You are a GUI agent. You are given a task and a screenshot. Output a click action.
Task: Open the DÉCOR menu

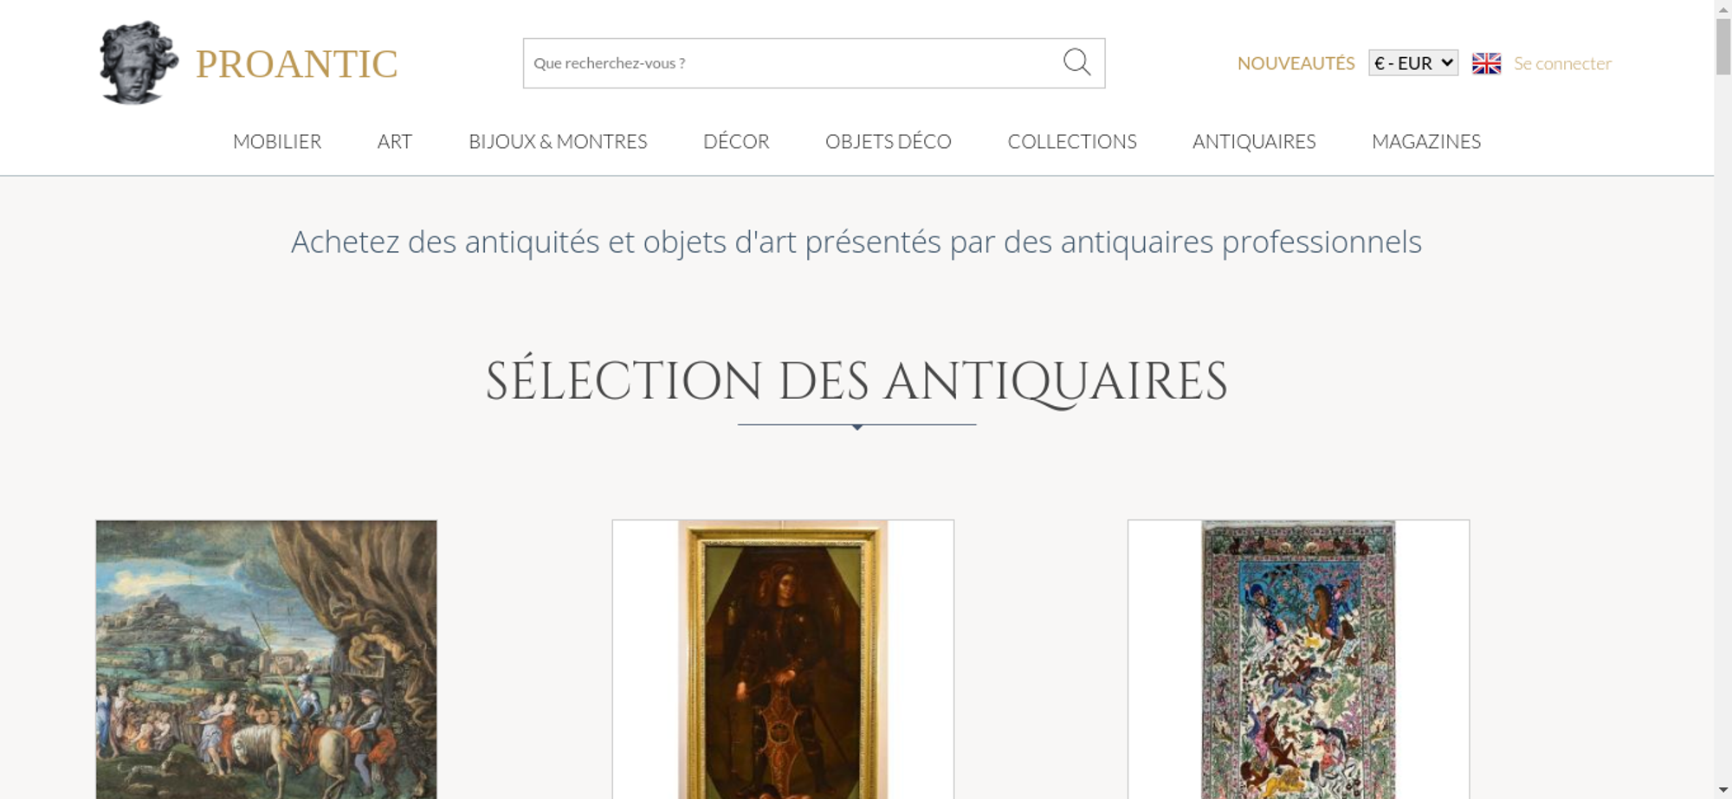736,141
